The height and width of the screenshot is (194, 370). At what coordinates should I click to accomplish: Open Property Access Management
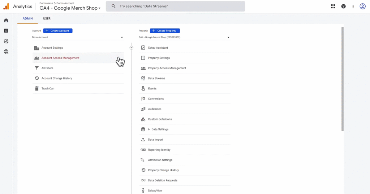[185, 68]
